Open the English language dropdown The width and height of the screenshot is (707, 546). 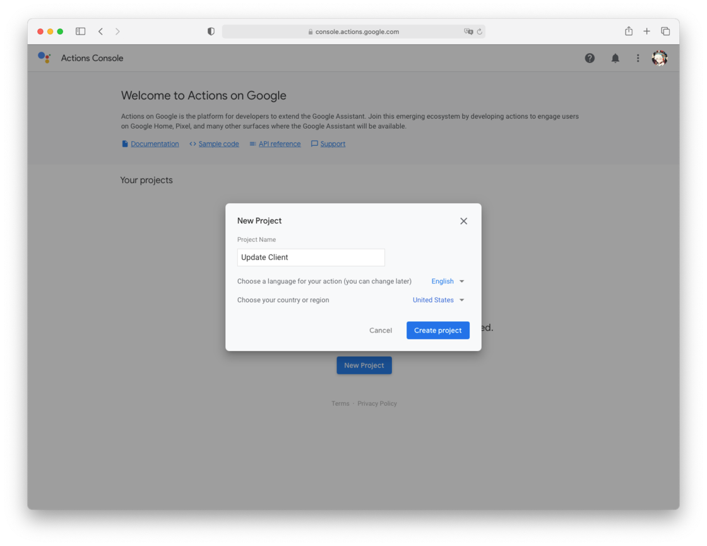tap(448, 282)
